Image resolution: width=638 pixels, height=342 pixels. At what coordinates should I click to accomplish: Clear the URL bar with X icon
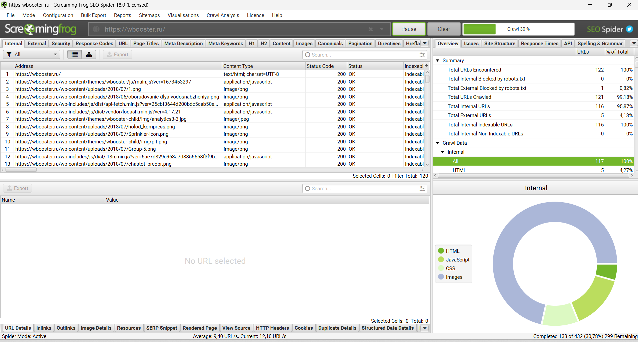click(371, 29)
